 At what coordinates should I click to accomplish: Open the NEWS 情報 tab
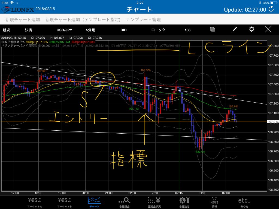point(214,202)
